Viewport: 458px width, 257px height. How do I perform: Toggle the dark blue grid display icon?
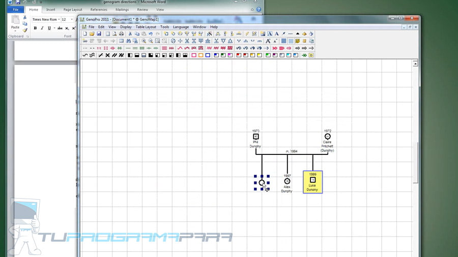pyautogui.click(x=283, y=41)
